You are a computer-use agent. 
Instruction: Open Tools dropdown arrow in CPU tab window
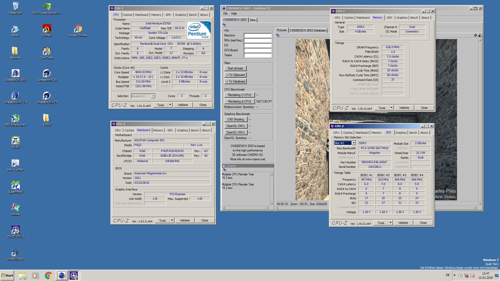click(x=170, y=105)
